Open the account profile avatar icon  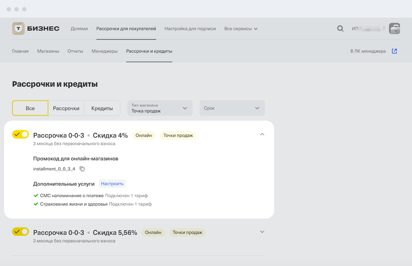394,29
